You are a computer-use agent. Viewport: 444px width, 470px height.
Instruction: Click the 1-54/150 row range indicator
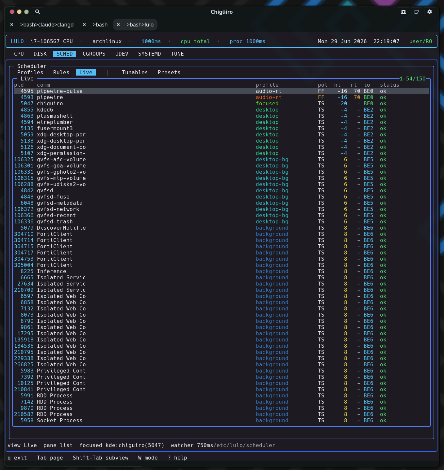pos(413,78)
